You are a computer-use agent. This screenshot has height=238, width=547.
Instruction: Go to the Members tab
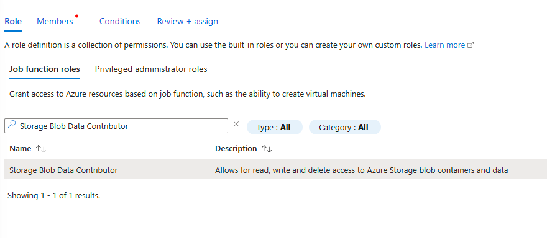(x=55, y=21)
